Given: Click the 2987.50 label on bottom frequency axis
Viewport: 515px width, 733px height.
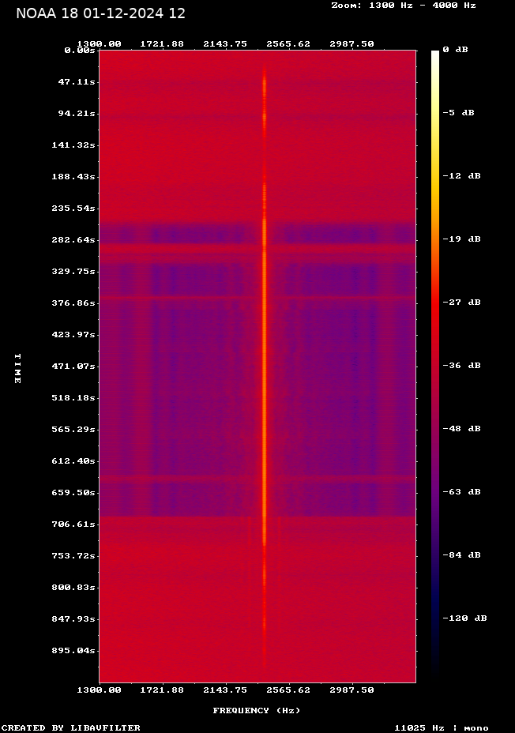Looking at the screenshot, I should 352,690.
